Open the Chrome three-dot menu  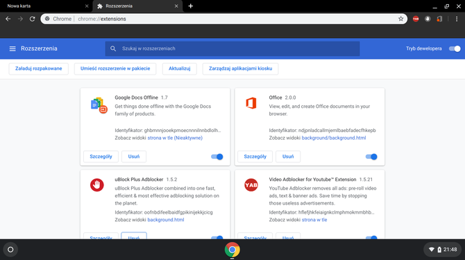457,19
